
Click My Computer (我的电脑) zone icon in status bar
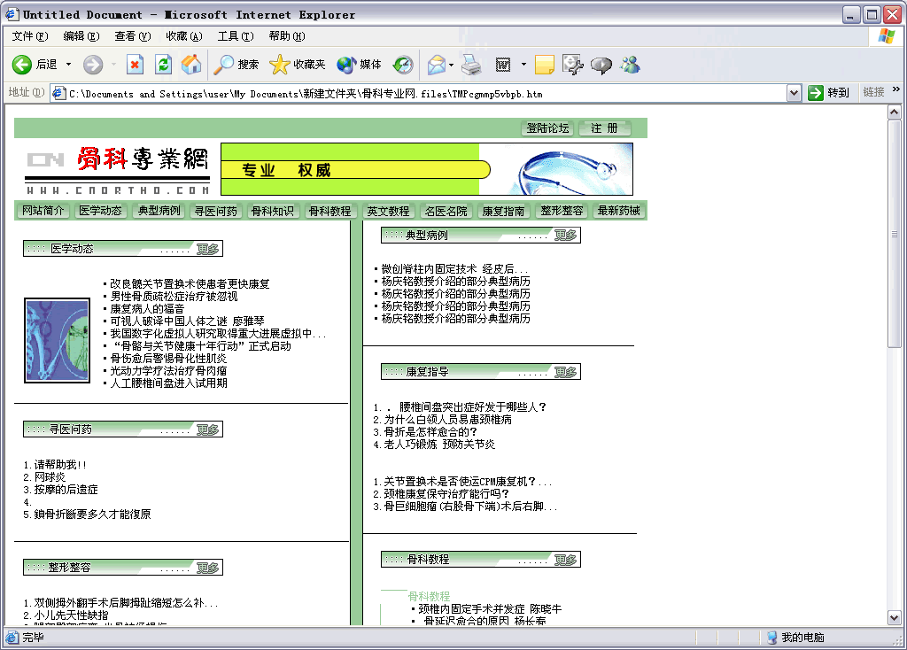771,638
